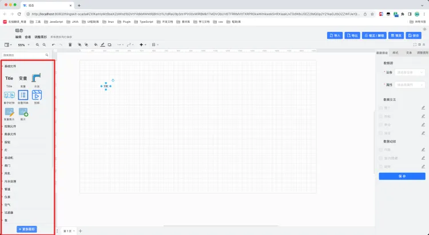
Task: Open the 属性 attribute dropdown
Action: (410, 85)
